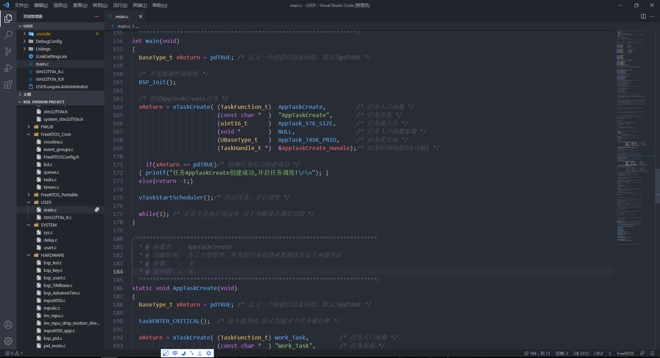Open 编辑(E) menu
Screen dimensions: 660x358
tap(41, 5)
